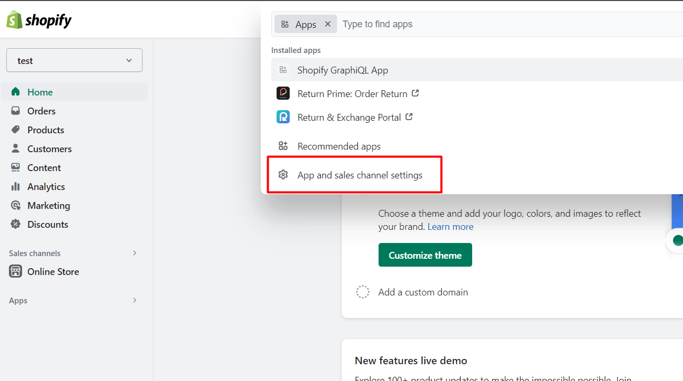
Task: Expand Apps section chevron
Action: coord(135,300)
